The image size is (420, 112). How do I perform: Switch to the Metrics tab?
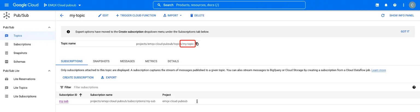coord(151,61)
